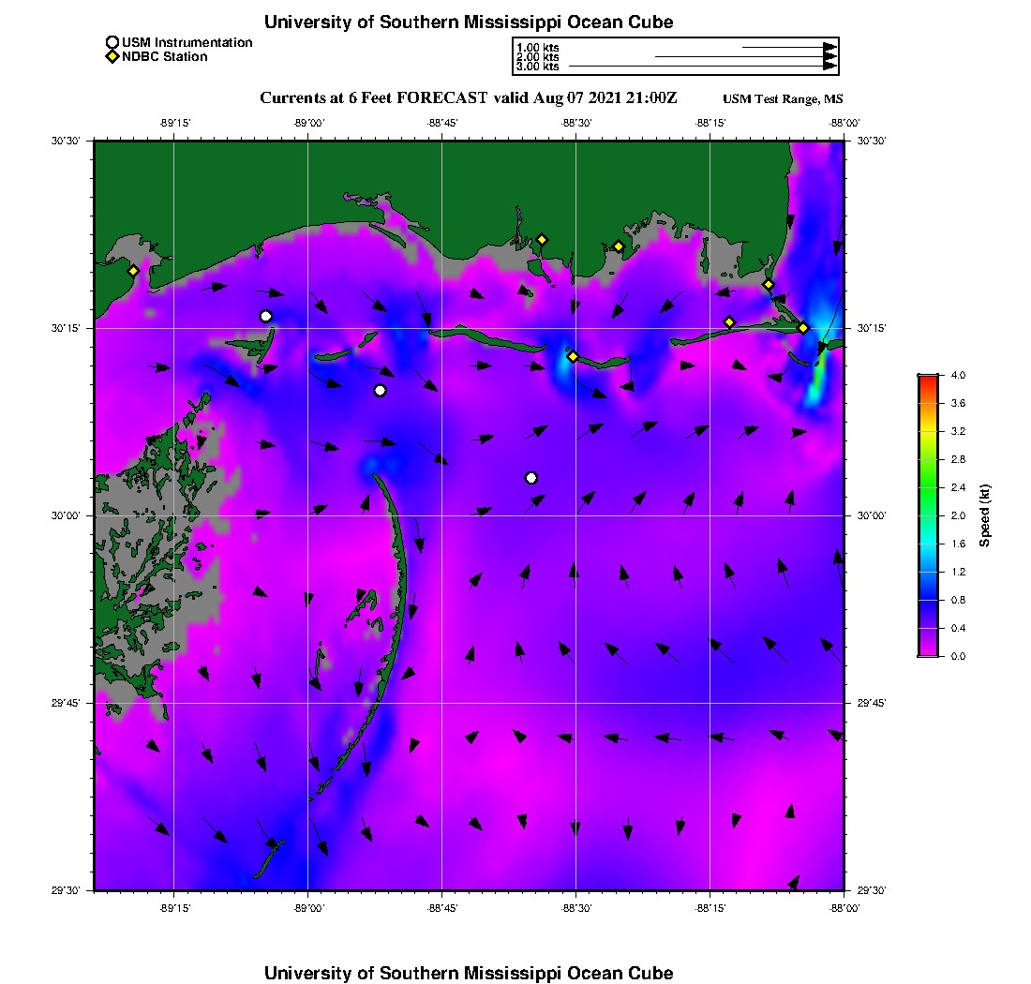Click the green 2.4 kt section of color bar
This screenshot has width=1031, height=984.
[x=927, y=487]
